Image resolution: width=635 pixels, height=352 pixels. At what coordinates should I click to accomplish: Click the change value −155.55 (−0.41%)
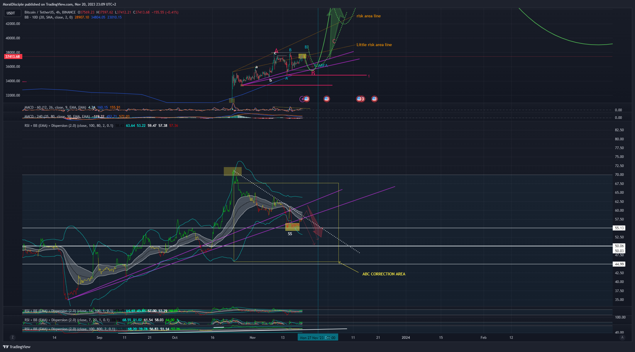pos(165,12)
